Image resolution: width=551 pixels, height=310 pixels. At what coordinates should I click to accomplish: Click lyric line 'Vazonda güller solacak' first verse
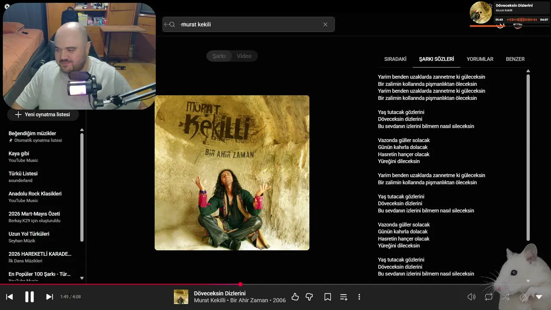click(x=404, y=140)
